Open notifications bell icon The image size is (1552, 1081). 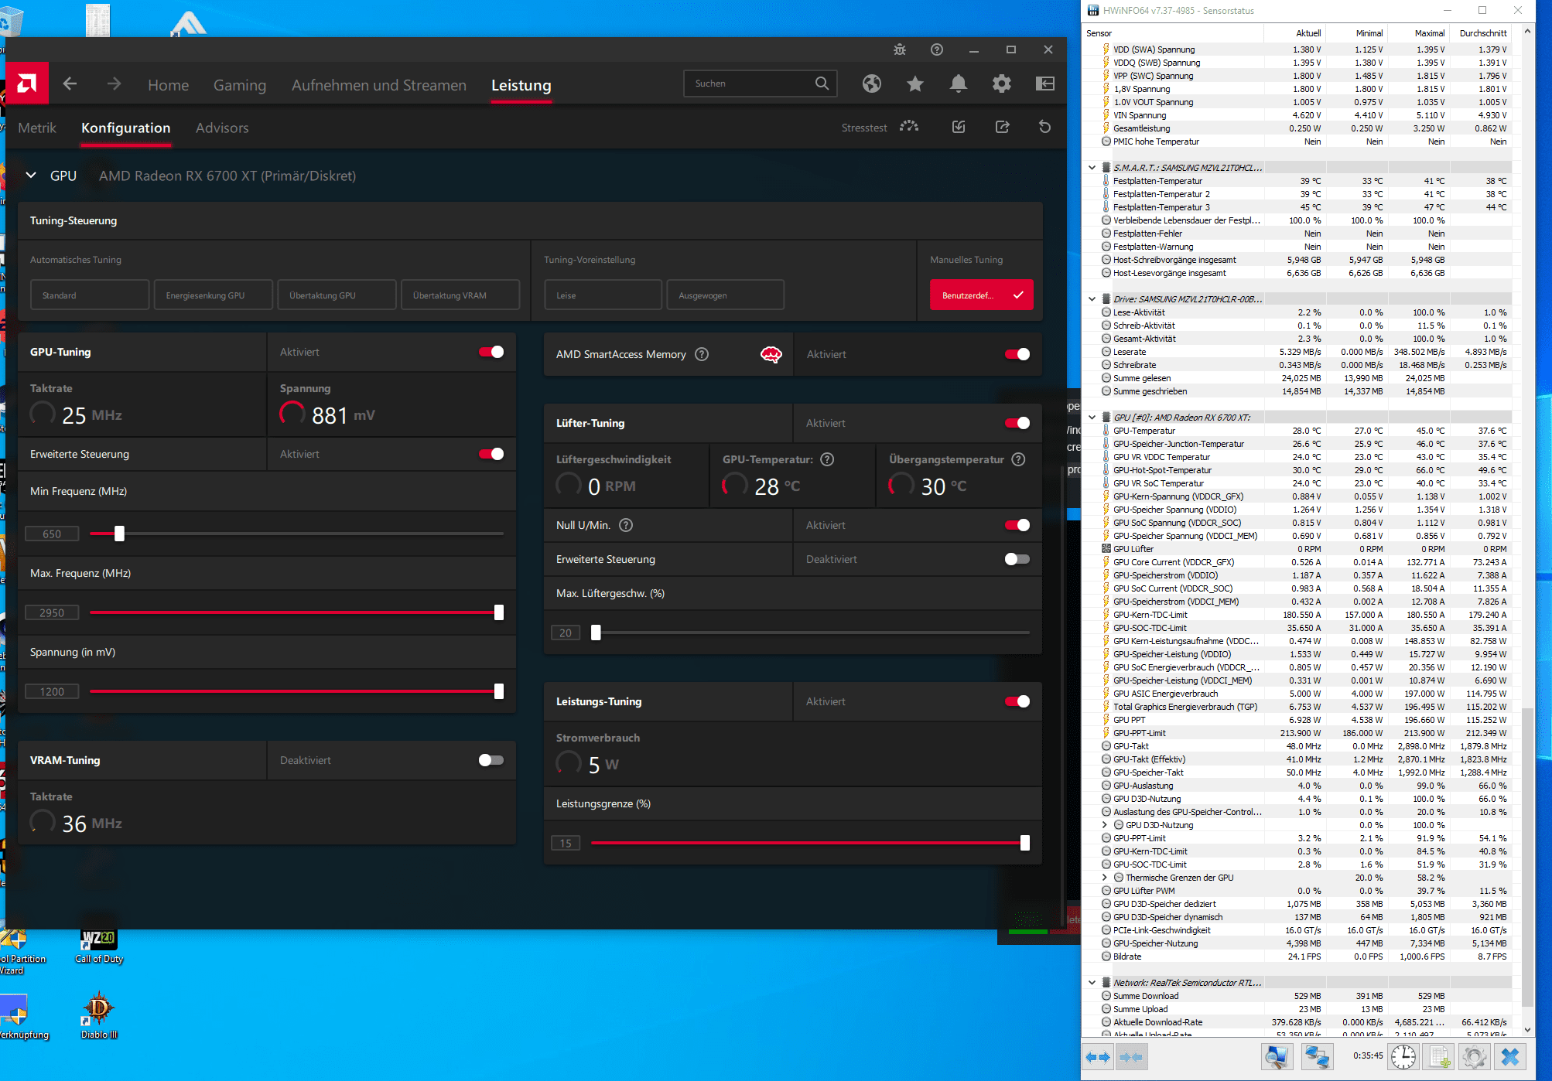[x=959, y=84]
